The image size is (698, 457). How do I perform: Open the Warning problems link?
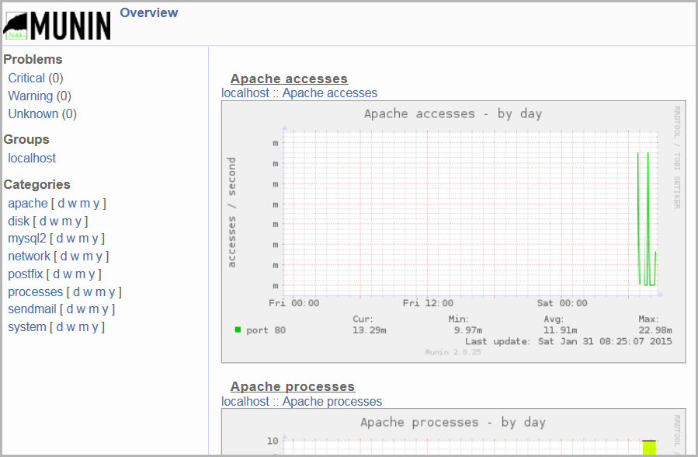(30, 96)
